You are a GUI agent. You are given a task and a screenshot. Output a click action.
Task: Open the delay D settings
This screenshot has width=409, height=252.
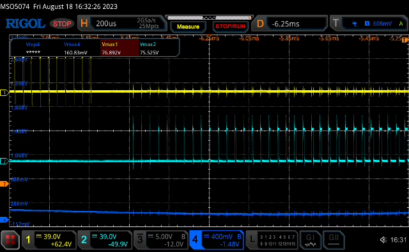tap(260, 24)
